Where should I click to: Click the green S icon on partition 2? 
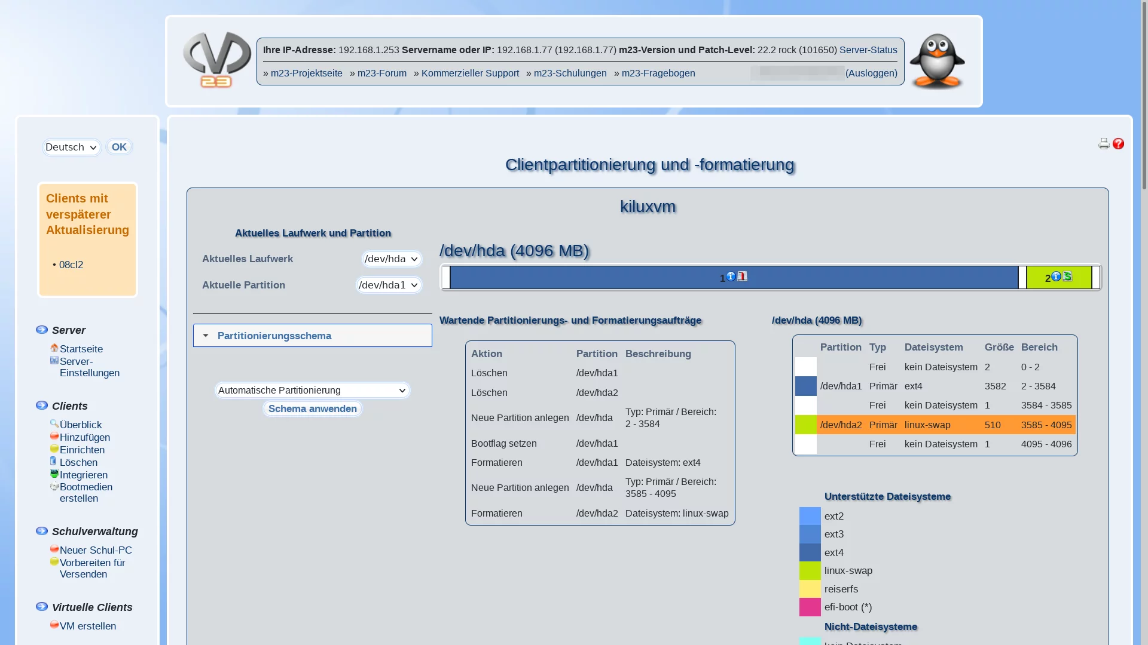(1067, 276)
